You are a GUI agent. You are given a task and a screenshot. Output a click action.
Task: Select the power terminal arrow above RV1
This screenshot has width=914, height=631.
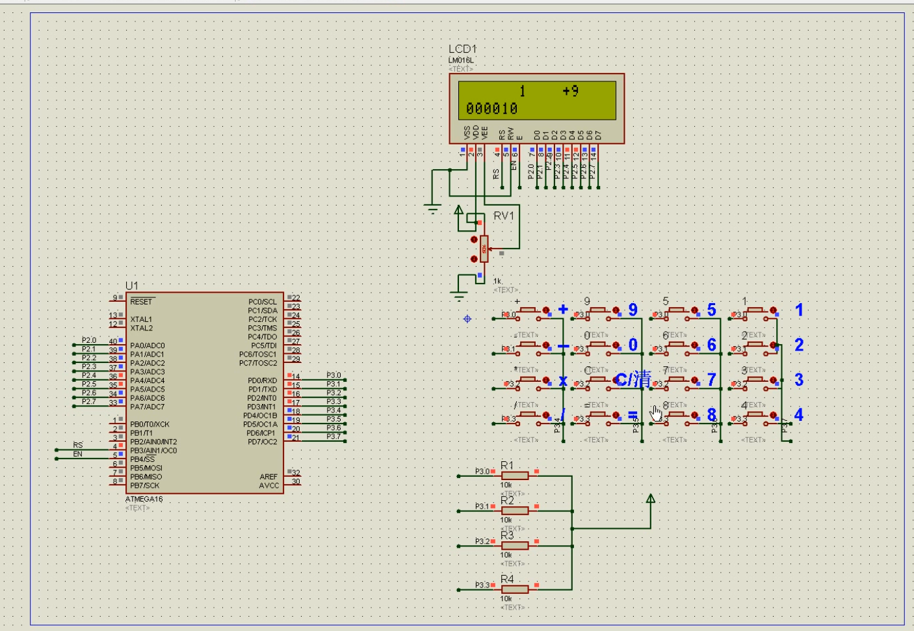[x=458, y=211]
